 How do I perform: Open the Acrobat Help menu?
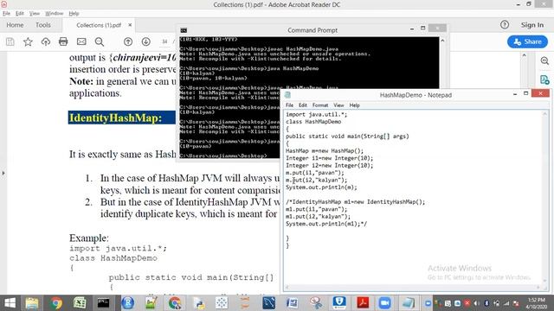(74, 14)
